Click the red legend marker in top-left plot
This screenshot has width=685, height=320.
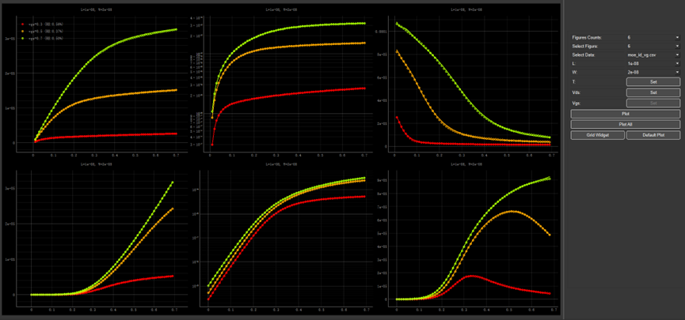click(23, 24)
